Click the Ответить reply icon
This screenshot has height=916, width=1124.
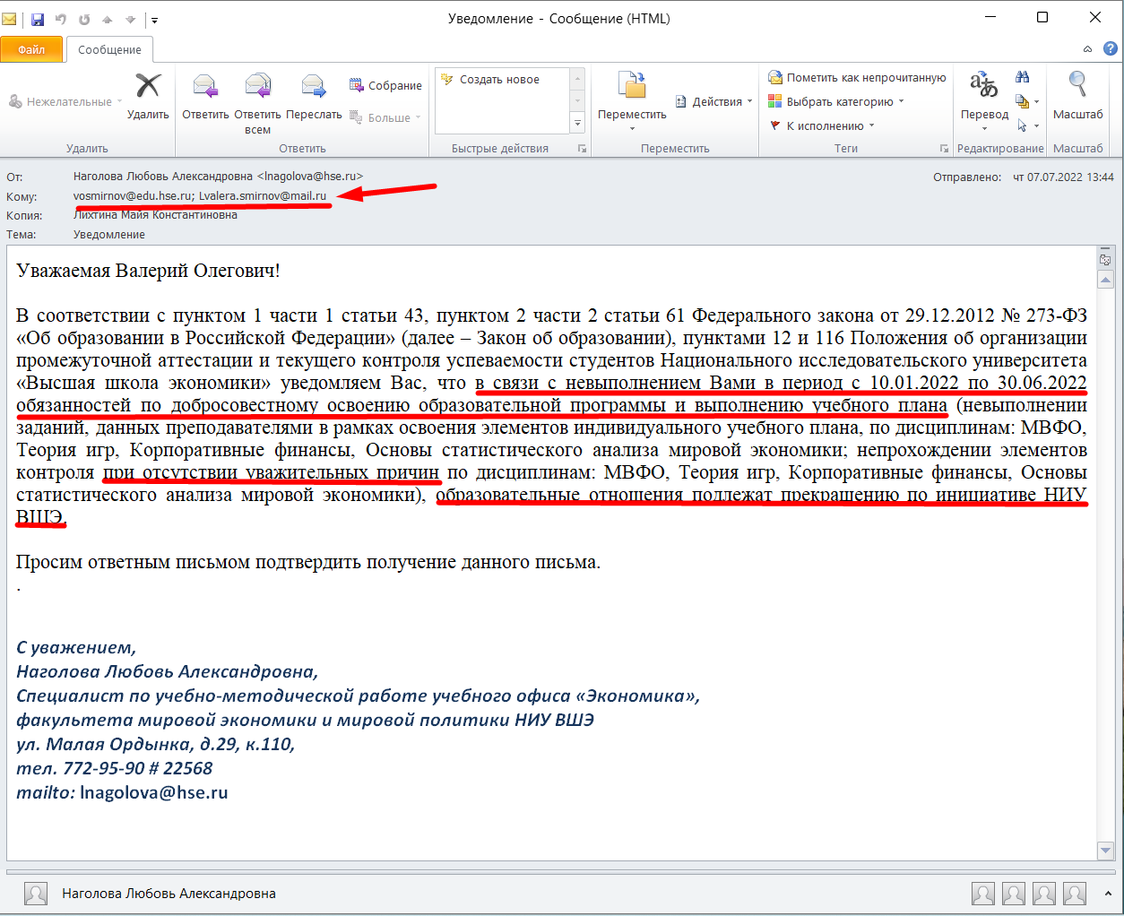point(205,97)
